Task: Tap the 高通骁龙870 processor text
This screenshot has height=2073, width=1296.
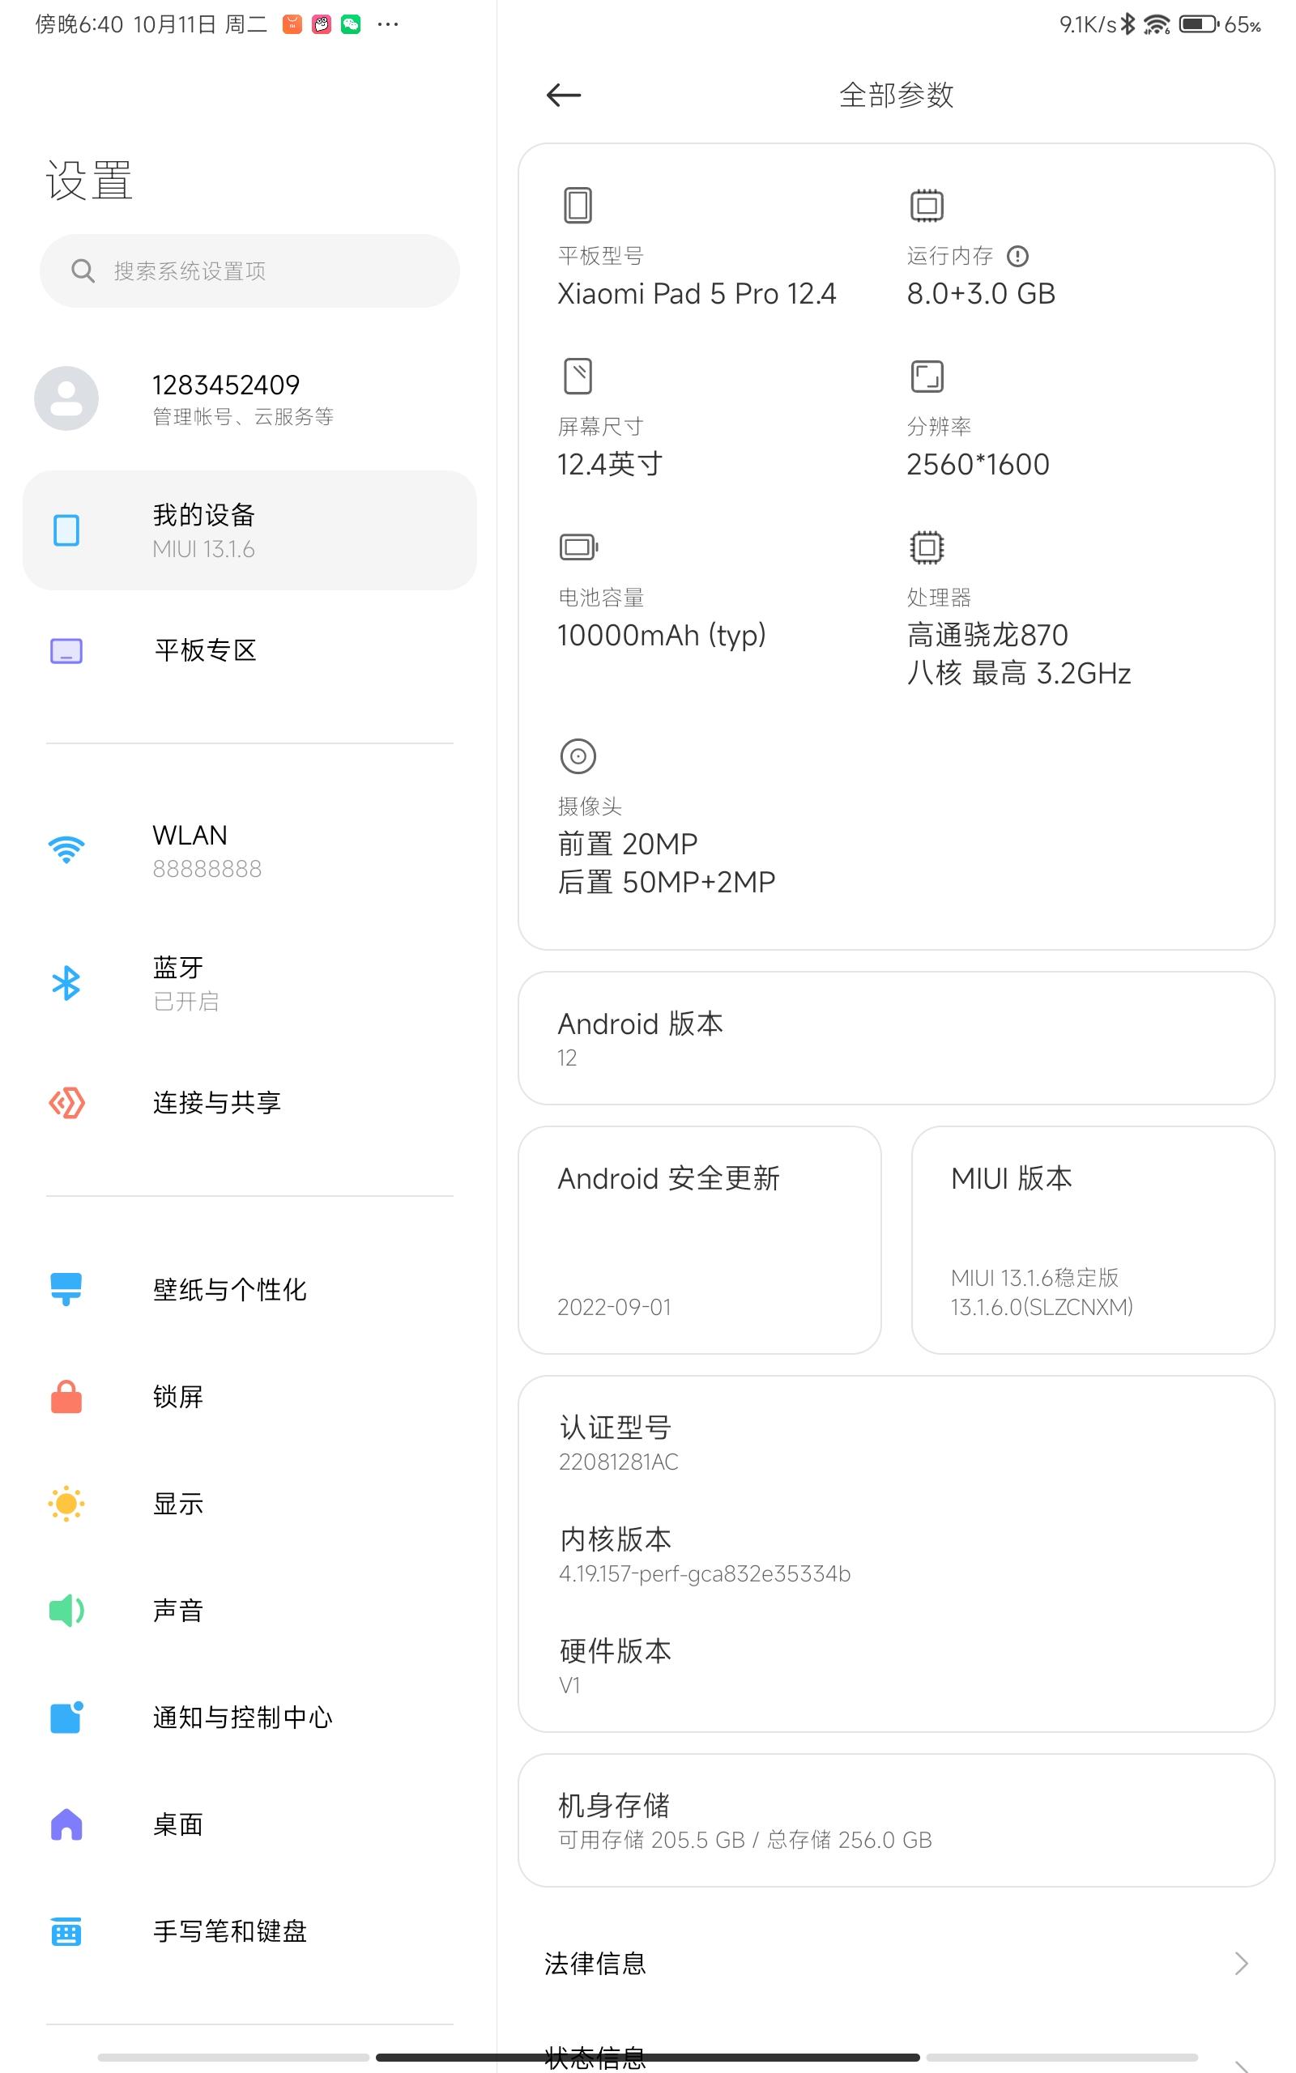Action: click(x=987, y=635)
